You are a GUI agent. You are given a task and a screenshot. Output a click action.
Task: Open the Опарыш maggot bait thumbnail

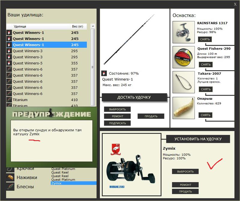[184, 108]
